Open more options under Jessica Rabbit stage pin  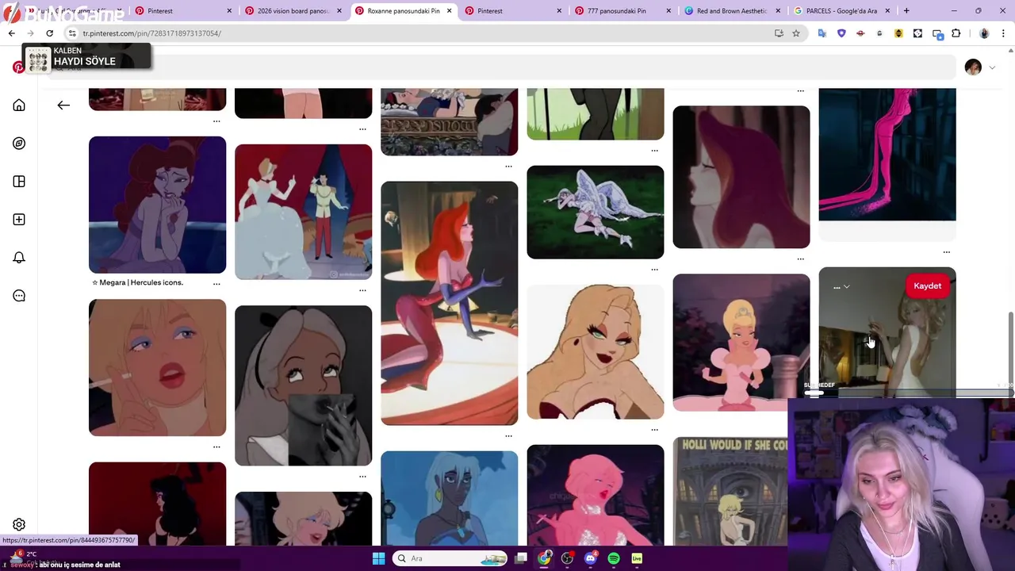coord(508,435)
